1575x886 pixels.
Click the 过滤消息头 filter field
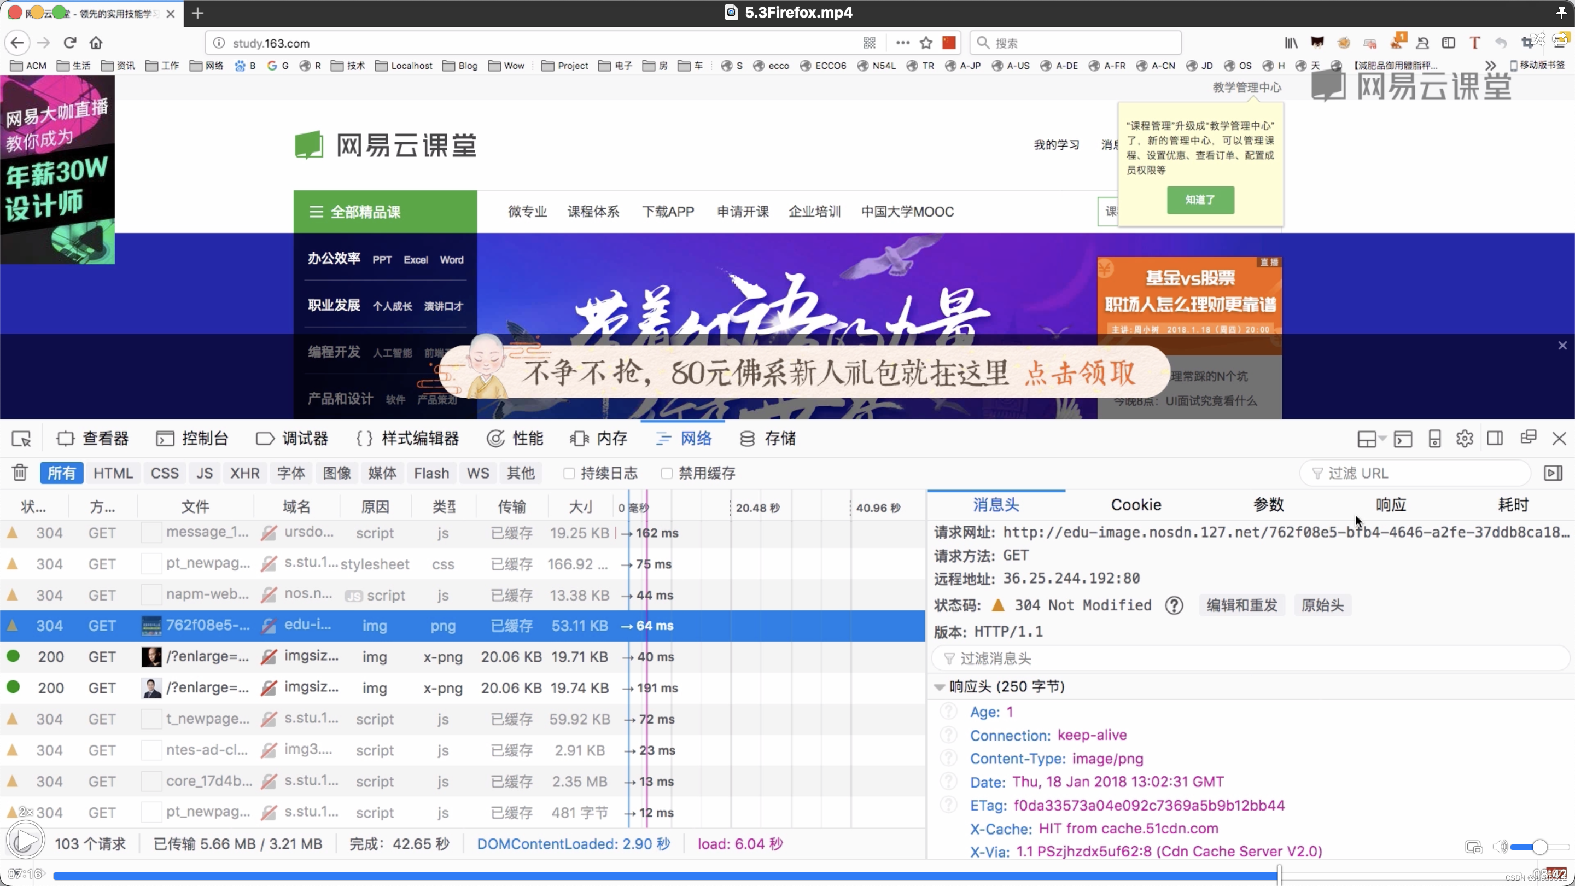[1251, 658]
